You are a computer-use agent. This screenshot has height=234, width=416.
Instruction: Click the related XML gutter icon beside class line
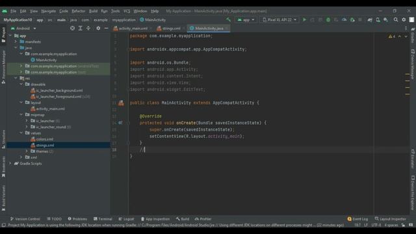121,103
